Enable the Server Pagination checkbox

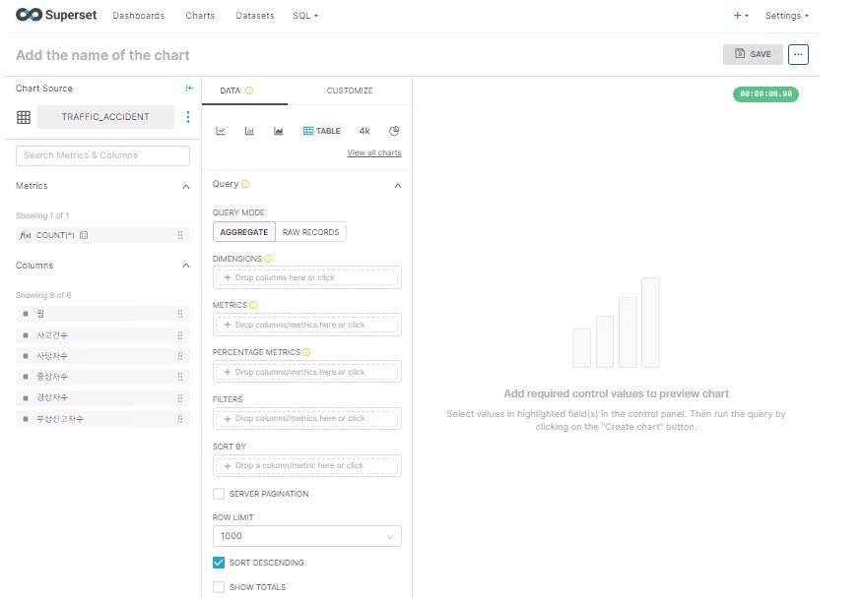click(219, 494)
